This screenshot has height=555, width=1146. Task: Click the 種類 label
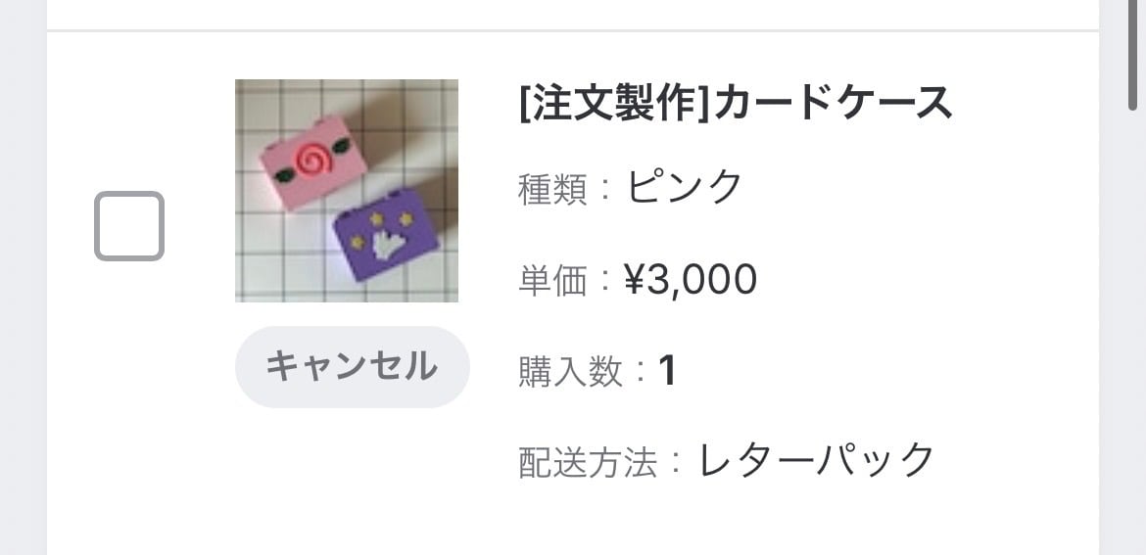click(x=552, y=189)
